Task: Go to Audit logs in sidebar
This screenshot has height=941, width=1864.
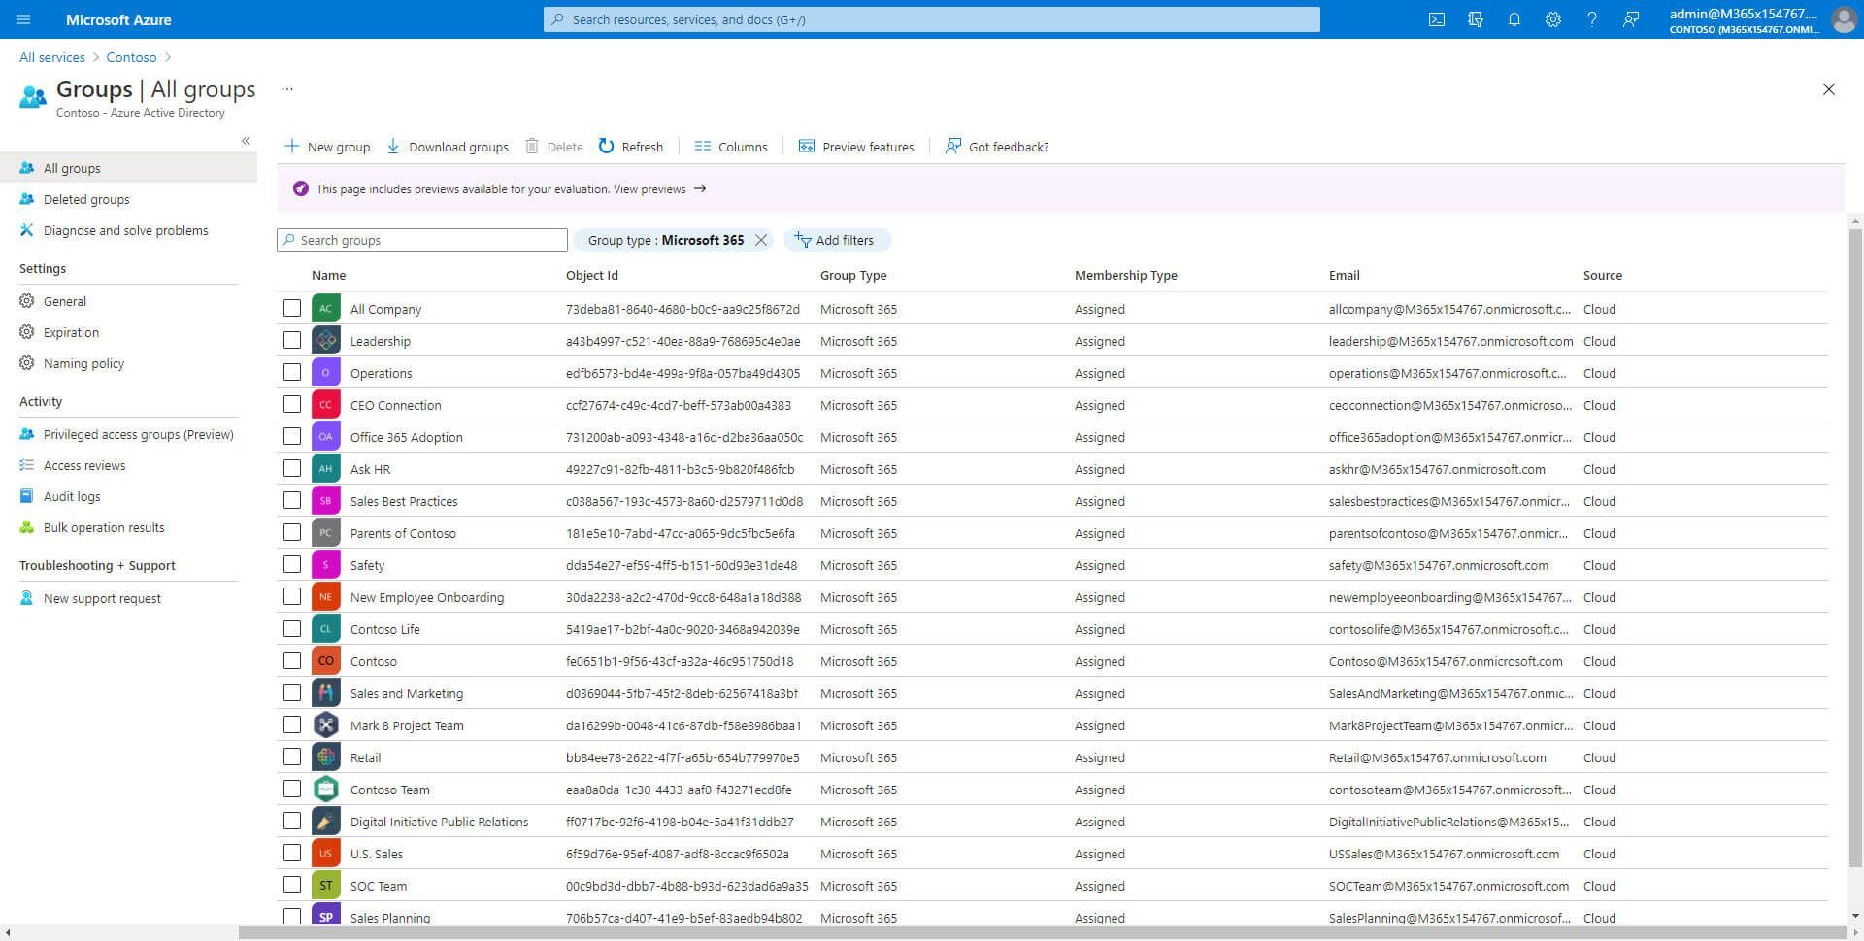Action: click(x=72, y=496)
